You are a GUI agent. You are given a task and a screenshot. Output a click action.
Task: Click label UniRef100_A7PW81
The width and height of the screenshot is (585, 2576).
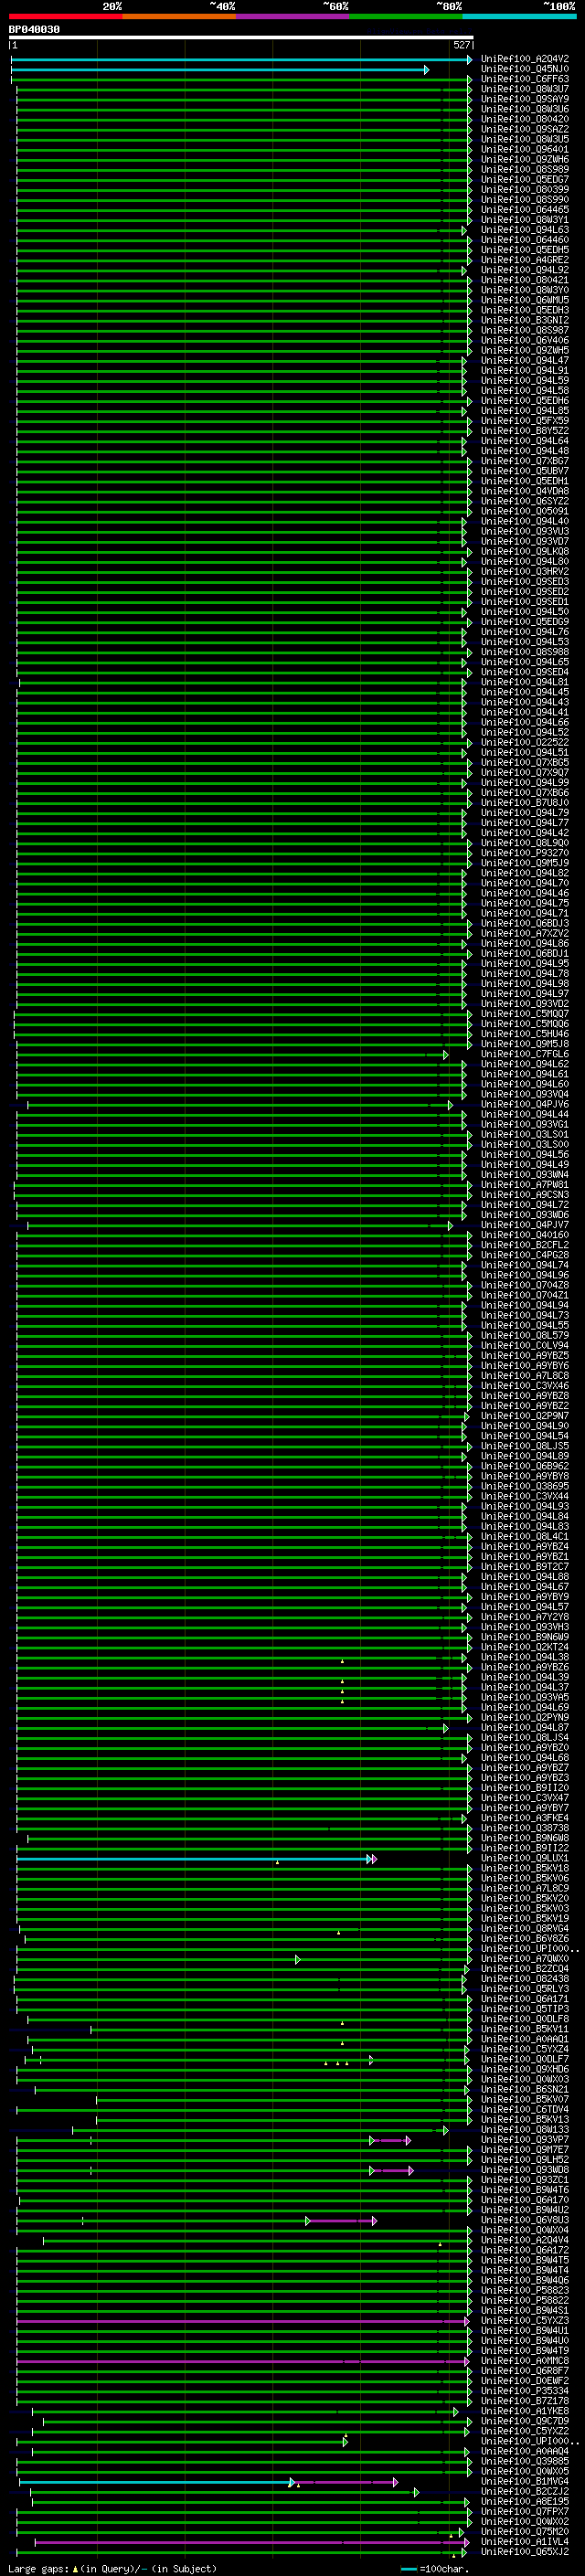(x=525, y=1185)
